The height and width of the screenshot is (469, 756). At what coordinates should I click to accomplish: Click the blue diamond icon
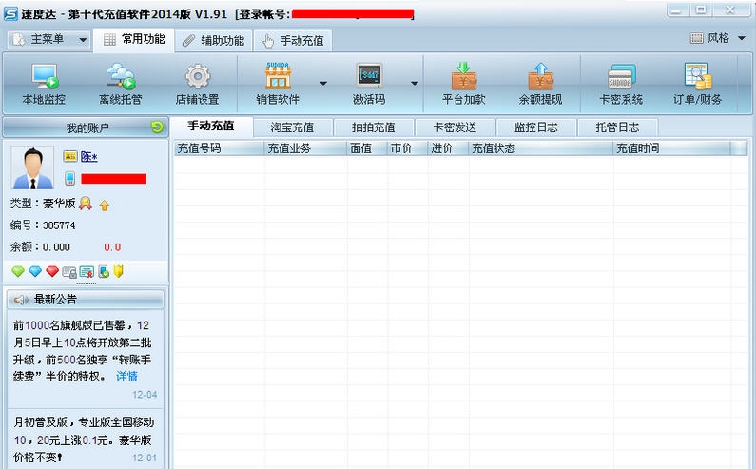click(x=35, y=272)
